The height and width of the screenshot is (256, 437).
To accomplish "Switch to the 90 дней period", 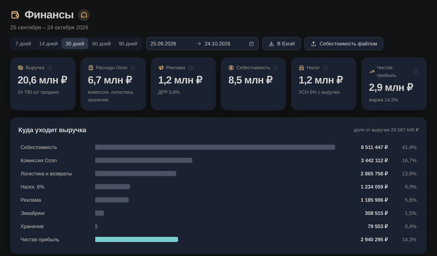I will pyautogui.click(x=128, y=44).
